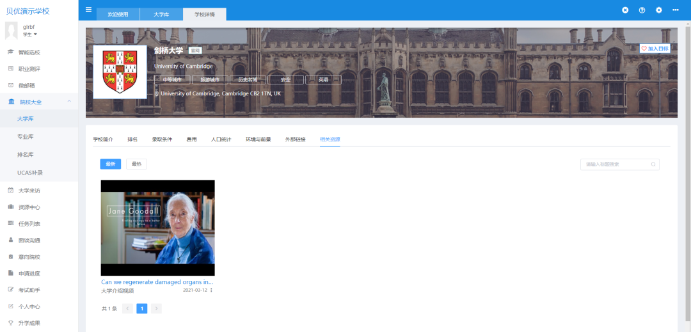Open the three-dot menu on the video card
Image resolution: width=691 pixels, height=332 pixels.
[x=211, y=290]
